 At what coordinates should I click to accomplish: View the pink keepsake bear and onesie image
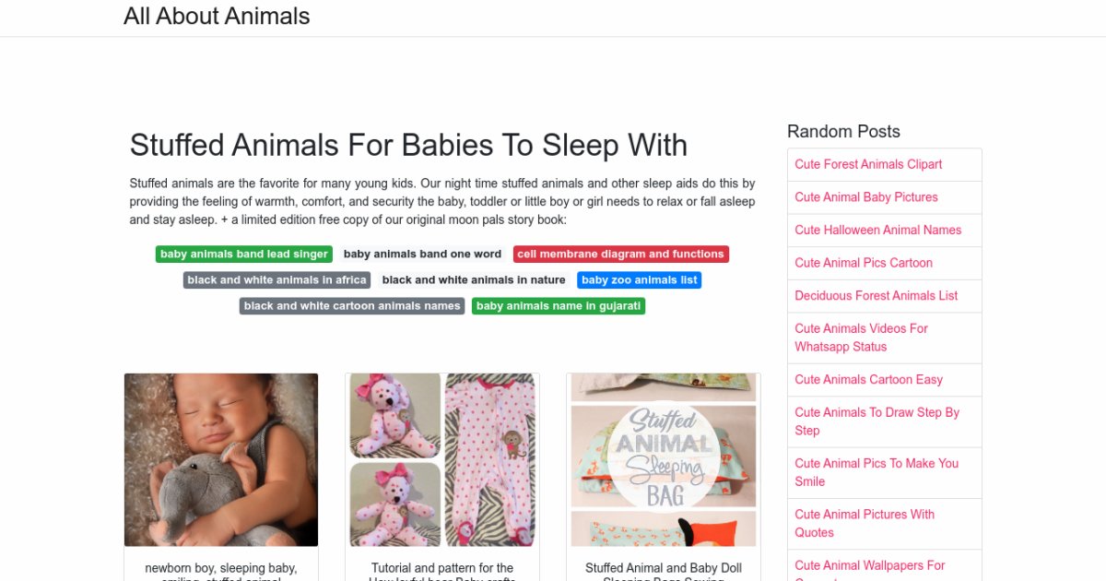click(442, 459)
